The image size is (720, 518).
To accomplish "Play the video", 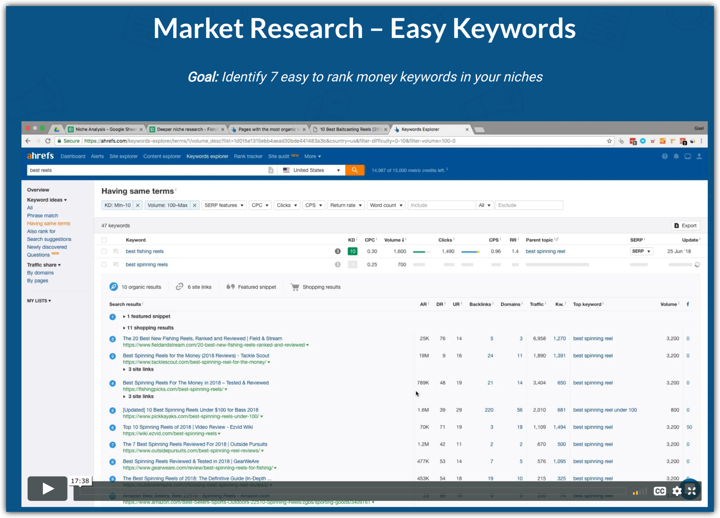I will 47,488.
